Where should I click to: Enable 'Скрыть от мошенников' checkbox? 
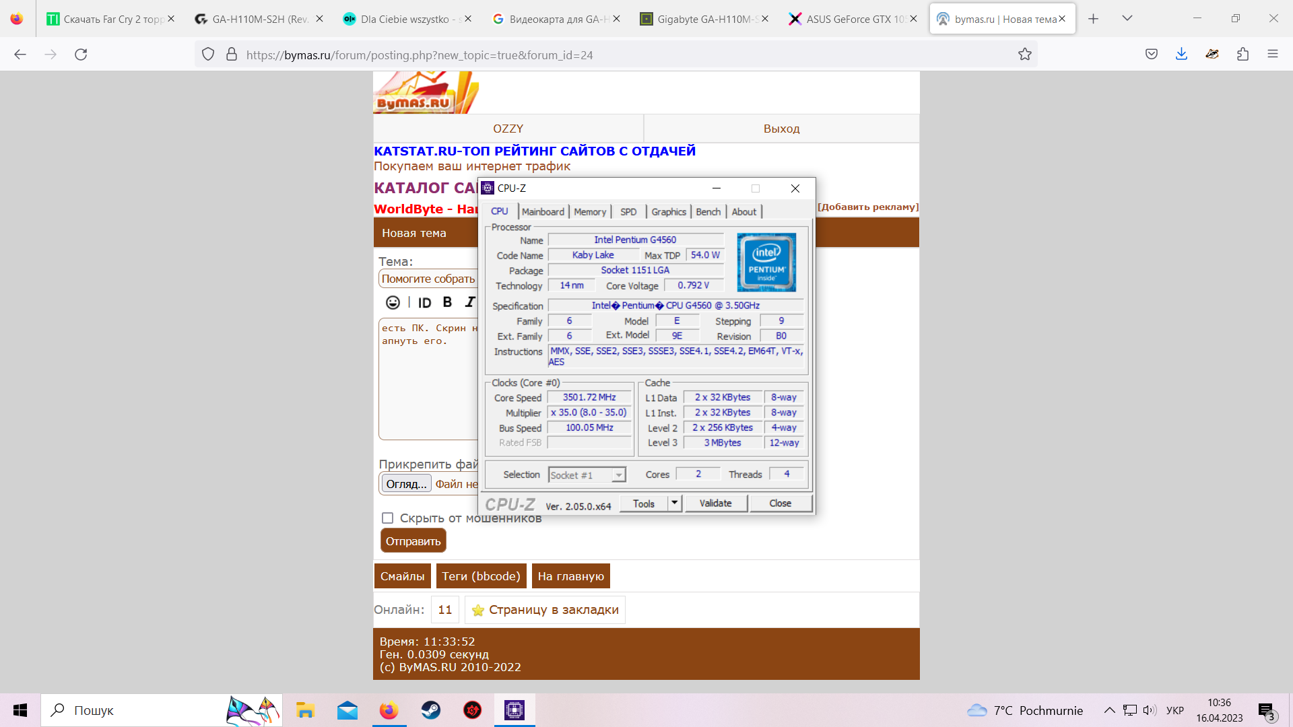tap(387, 518)
